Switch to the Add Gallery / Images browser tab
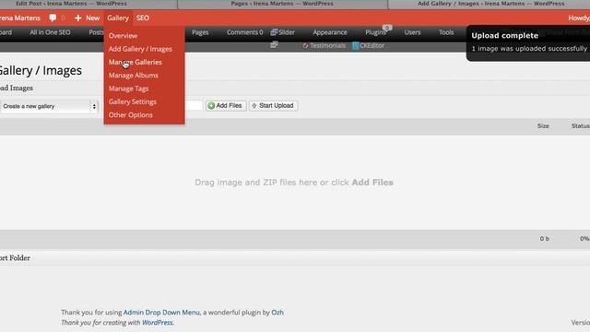The height and width of the screenshot is (332, 590). (x=490, y=4)
